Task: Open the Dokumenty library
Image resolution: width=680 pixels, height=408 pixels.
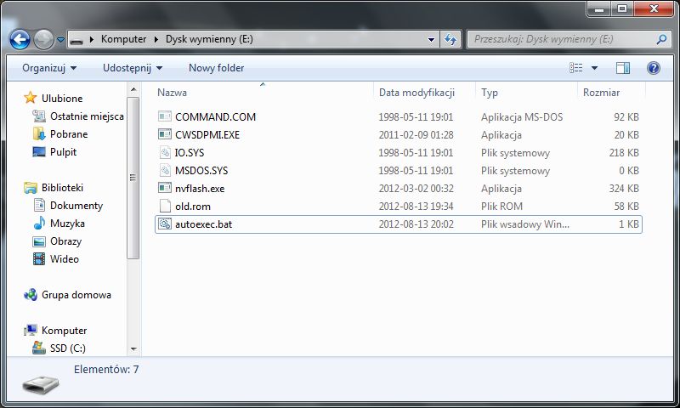Action: (76, 206)
